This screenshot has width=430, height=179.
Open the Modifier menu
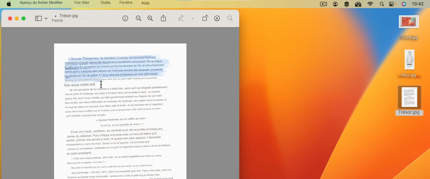click(x=56, y=3)
